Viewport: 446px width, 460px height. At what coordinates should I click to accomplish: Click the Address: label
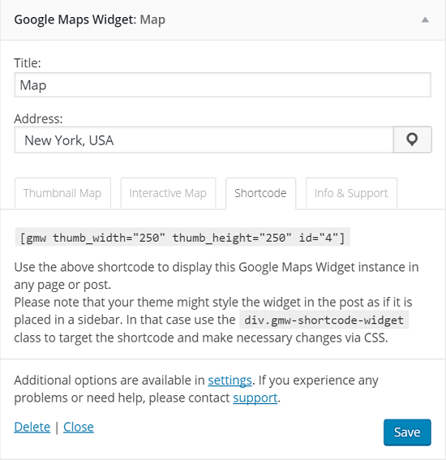pyautogui.click(x=38, y=118)
